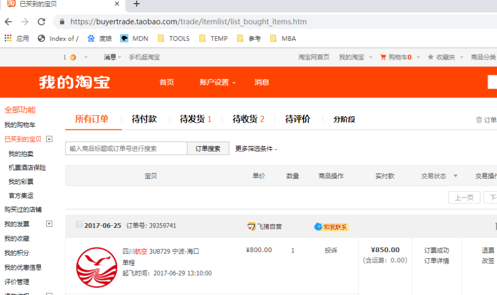Click the Sichuan Airlines logo thumbnail
Image resolution: width=497 pixels, height=295 pixels.
click(97, 267)
